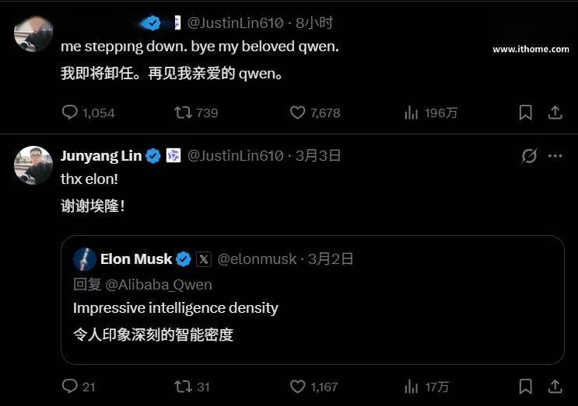Like the tweet with 7,678 likes
Screen dimensions: 578x406
(297, 113)
